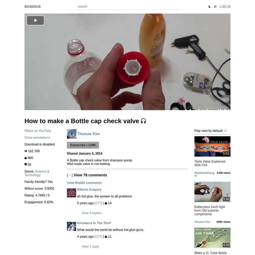The width and height of the screenshot is (255, 255).
Task: Click LOG IN in header
Action: click(225, 7)
